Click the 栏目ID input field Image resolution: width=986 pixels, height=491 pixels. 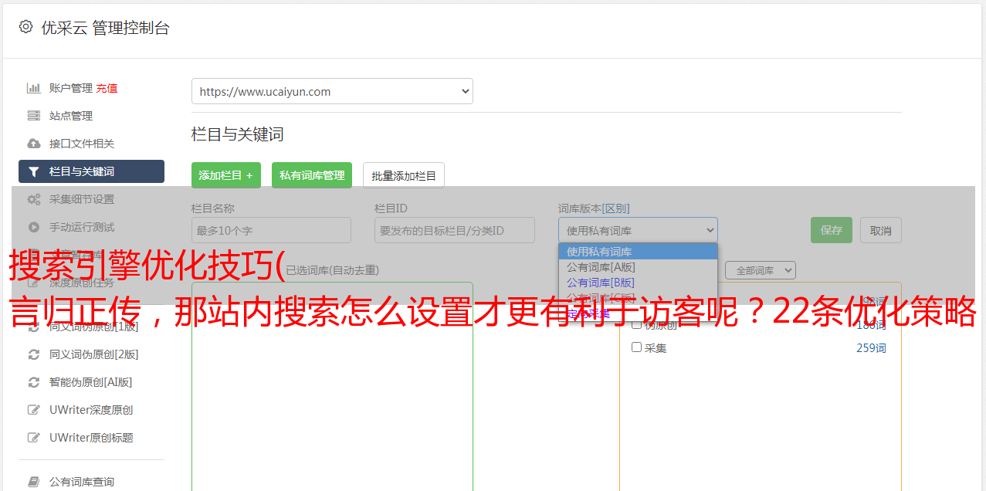coord(455,230)
